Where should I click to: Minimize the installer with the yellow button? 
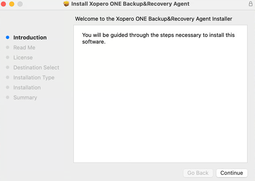coord(12,4)
